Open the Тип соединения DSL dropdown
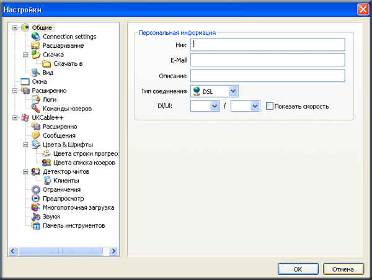This screenshot has width=372, height=280. (233, 91)
